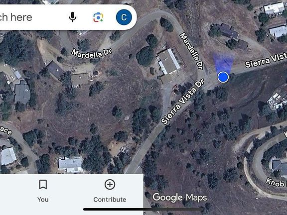Select the vertical Mardella Dr road label
The height and width of the screenshot is (215, 287).
(x=192, y=51)
